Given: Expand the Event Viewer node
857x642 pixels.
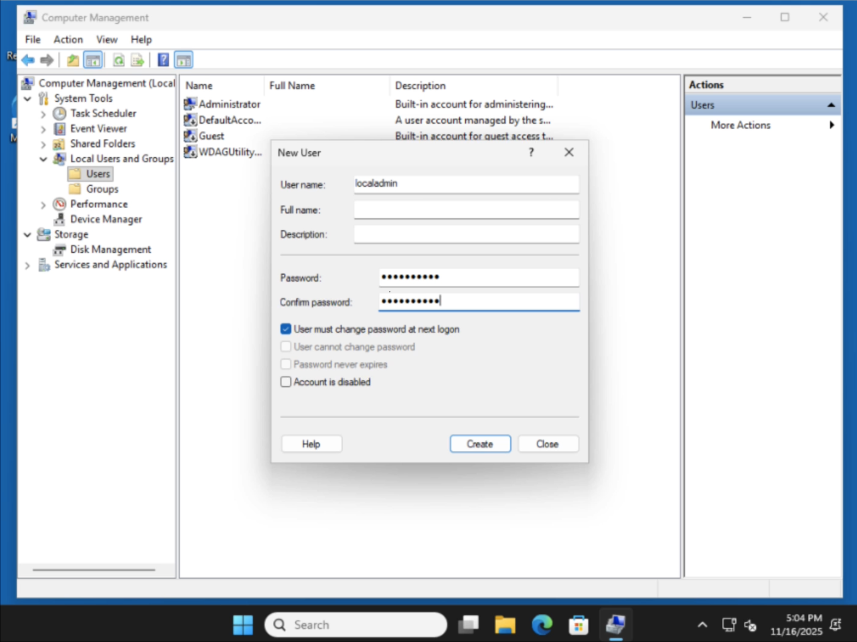Looking at the screenshot, I should pyautogui.click(x=43, y=129).
